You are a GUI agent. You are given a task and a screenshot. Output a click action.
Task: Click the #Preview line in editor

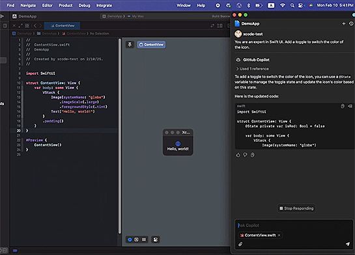36,140
